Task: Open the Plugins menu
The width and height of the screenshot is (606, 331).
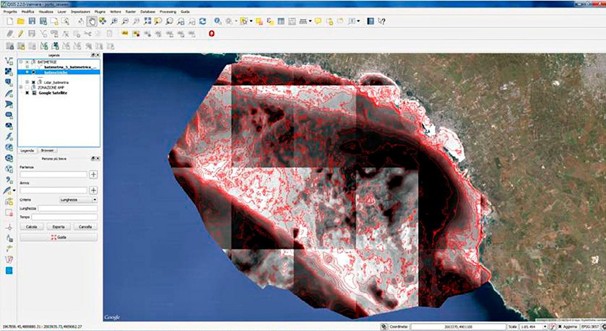Action: pos(100,12)
